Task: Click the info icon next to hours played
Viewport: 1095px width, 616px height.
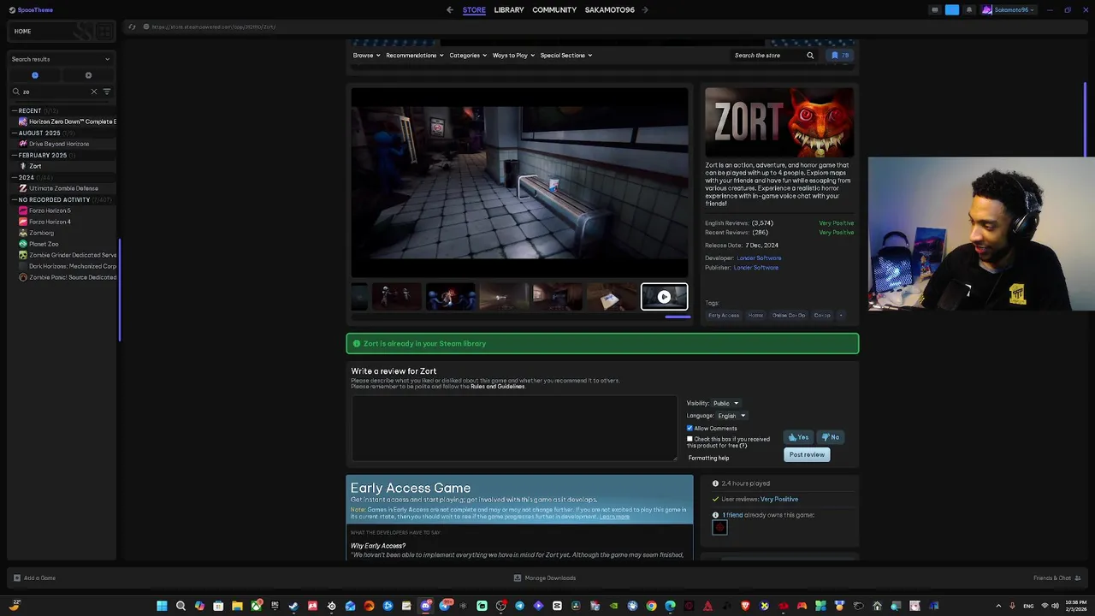Action: tap(715, 483)
